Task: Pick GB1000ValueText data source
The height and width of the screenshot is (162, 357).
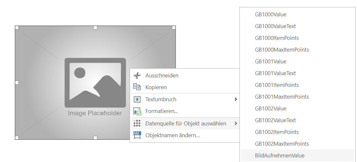Action: [x=275, y=26]
